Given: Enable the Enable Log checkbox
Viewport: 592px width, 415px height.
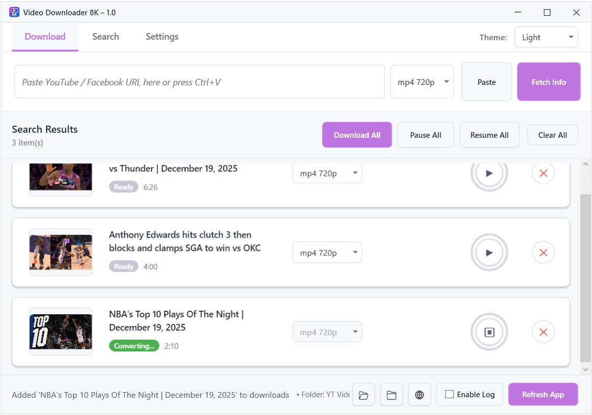Looking at the screenshot, I should point(449,394).
